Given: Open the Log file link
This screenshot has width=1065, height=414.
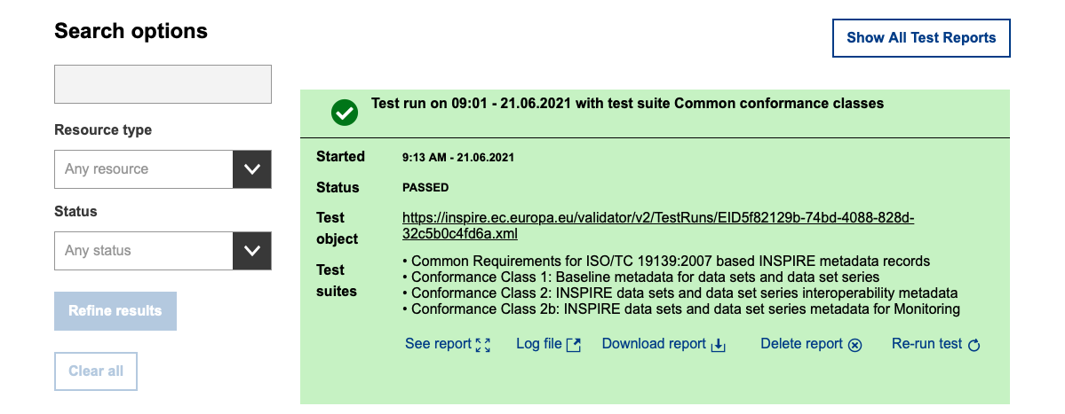Looking at the screenshot, I should [x=538, y=344].
